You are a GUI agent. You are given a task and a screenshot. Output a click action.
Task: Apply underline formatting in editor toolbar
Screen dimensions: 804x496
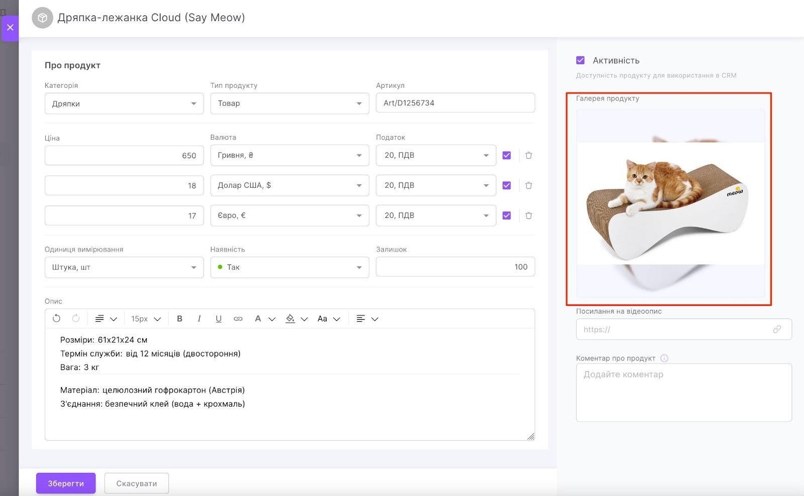[219, 319]
